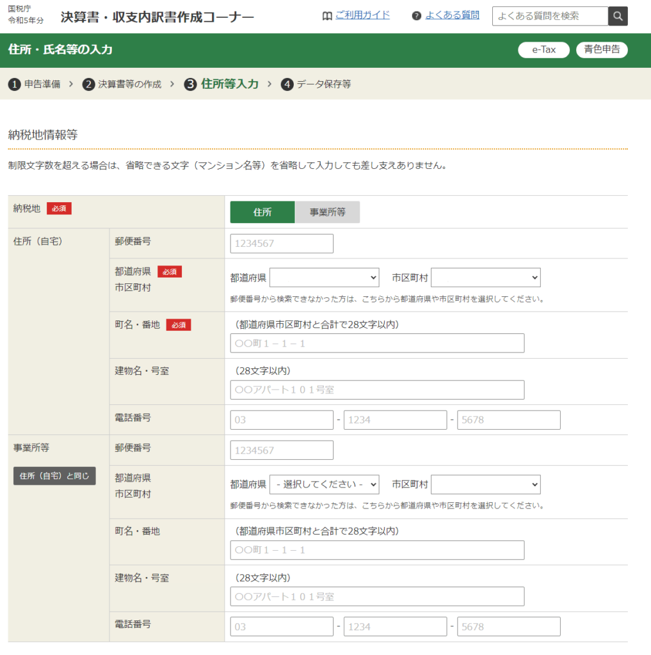This screenshot has height=655, width=651.
Task: Click the business office 建物名・号室 field
Action: point(377,597)
